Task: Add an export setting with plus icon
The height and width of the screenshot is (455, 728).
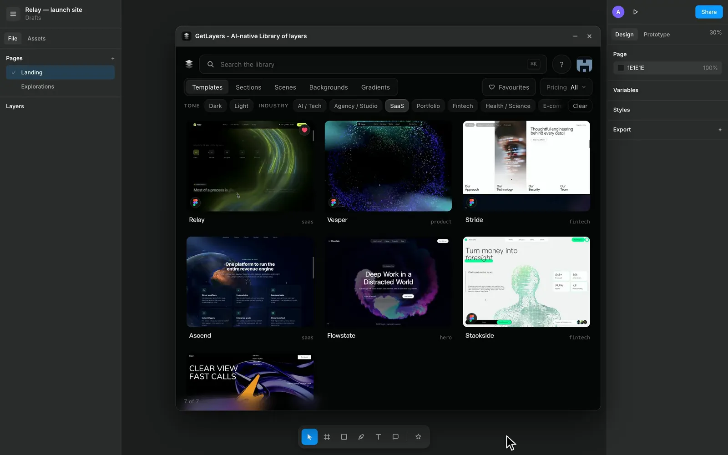Action: [720, 130]
